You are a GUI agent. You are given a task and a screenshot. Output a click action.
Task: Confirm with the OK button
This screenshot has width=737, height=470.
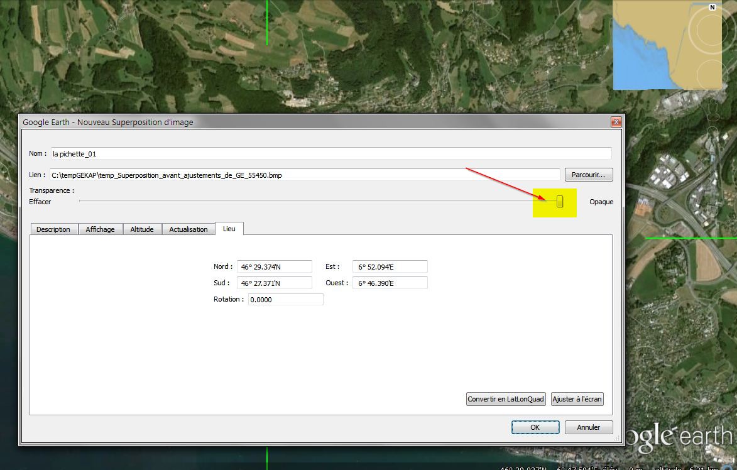535,427
